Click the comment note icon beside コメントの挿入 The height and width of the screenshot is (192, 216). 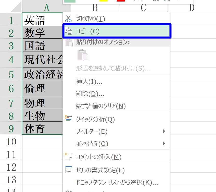coord(68,157)
